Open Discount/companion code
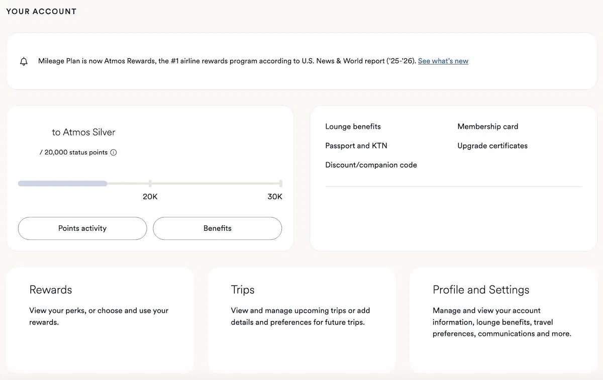Image resolution: width=603 pixels, height=380 pixels. [371, 165]
